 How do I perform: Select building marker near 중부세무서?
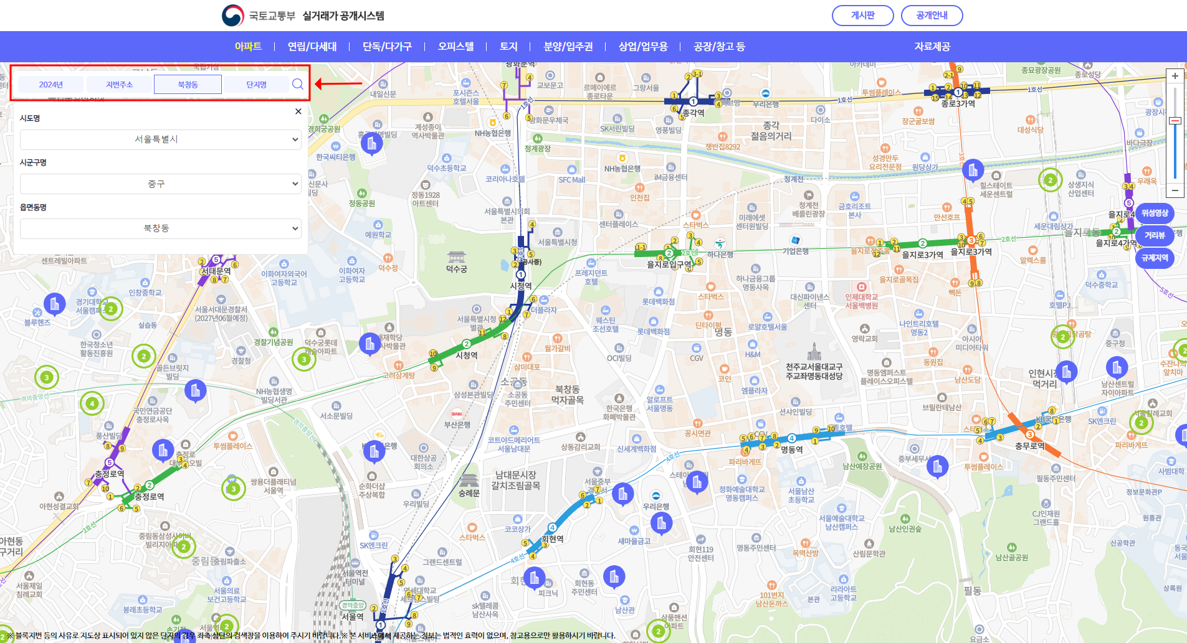(937, 467)
